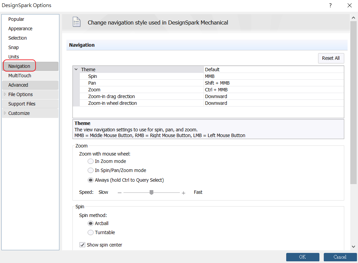Open the MultiTouch options page
This screenshot has width=358, height=263.
[31, 76]
